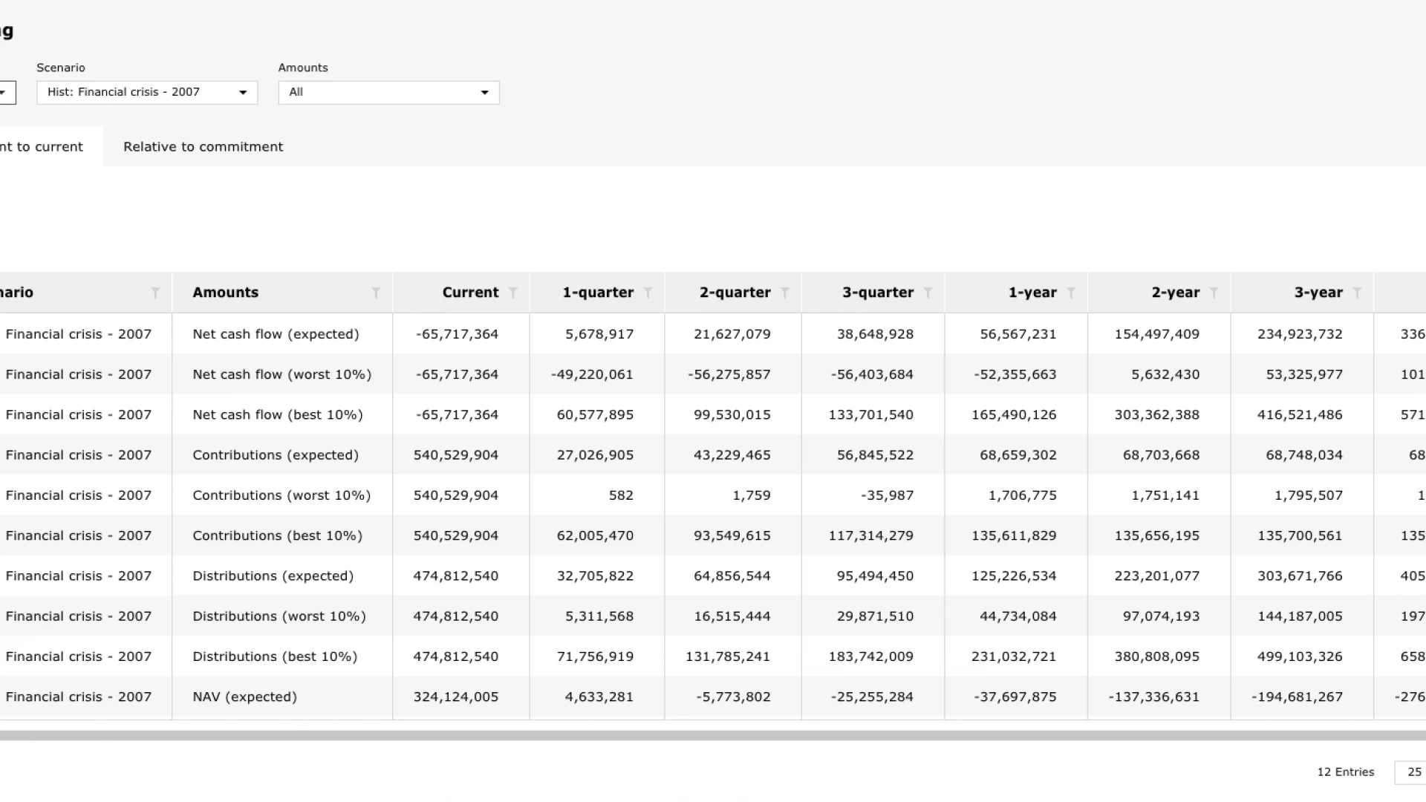Click filter icon in Scenario column header

click(x=155, y=293)
